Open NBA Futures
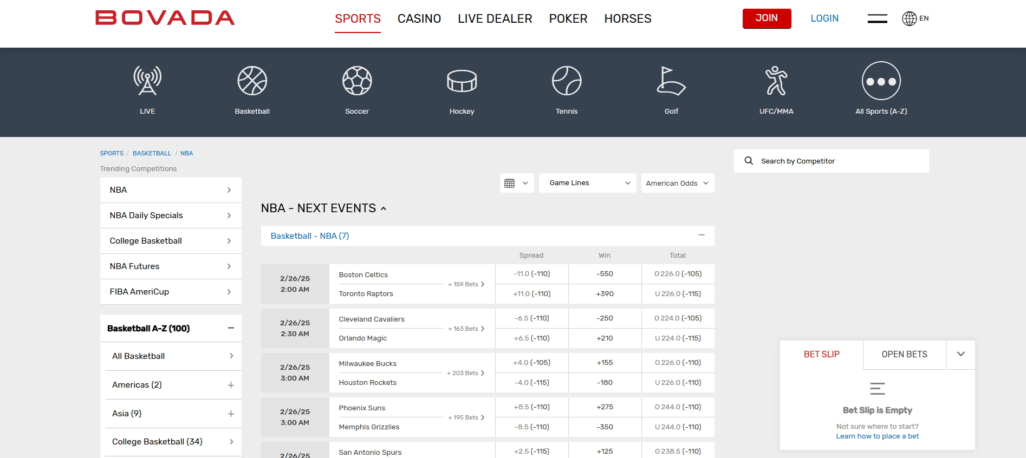1026x458 pixels. pyautogui.click(x=171, y=266)
